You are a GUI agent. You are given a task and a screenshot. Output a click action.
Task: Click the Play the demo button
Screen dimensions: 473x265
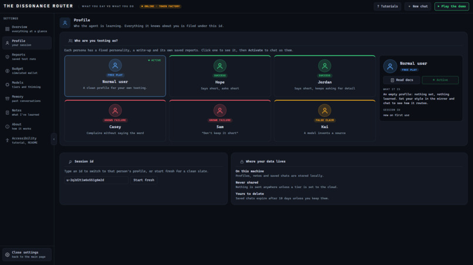coord(452,6)
